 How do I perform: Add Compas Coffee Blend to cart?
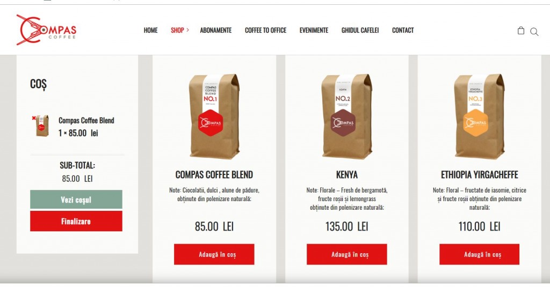[x=214, y=254]
